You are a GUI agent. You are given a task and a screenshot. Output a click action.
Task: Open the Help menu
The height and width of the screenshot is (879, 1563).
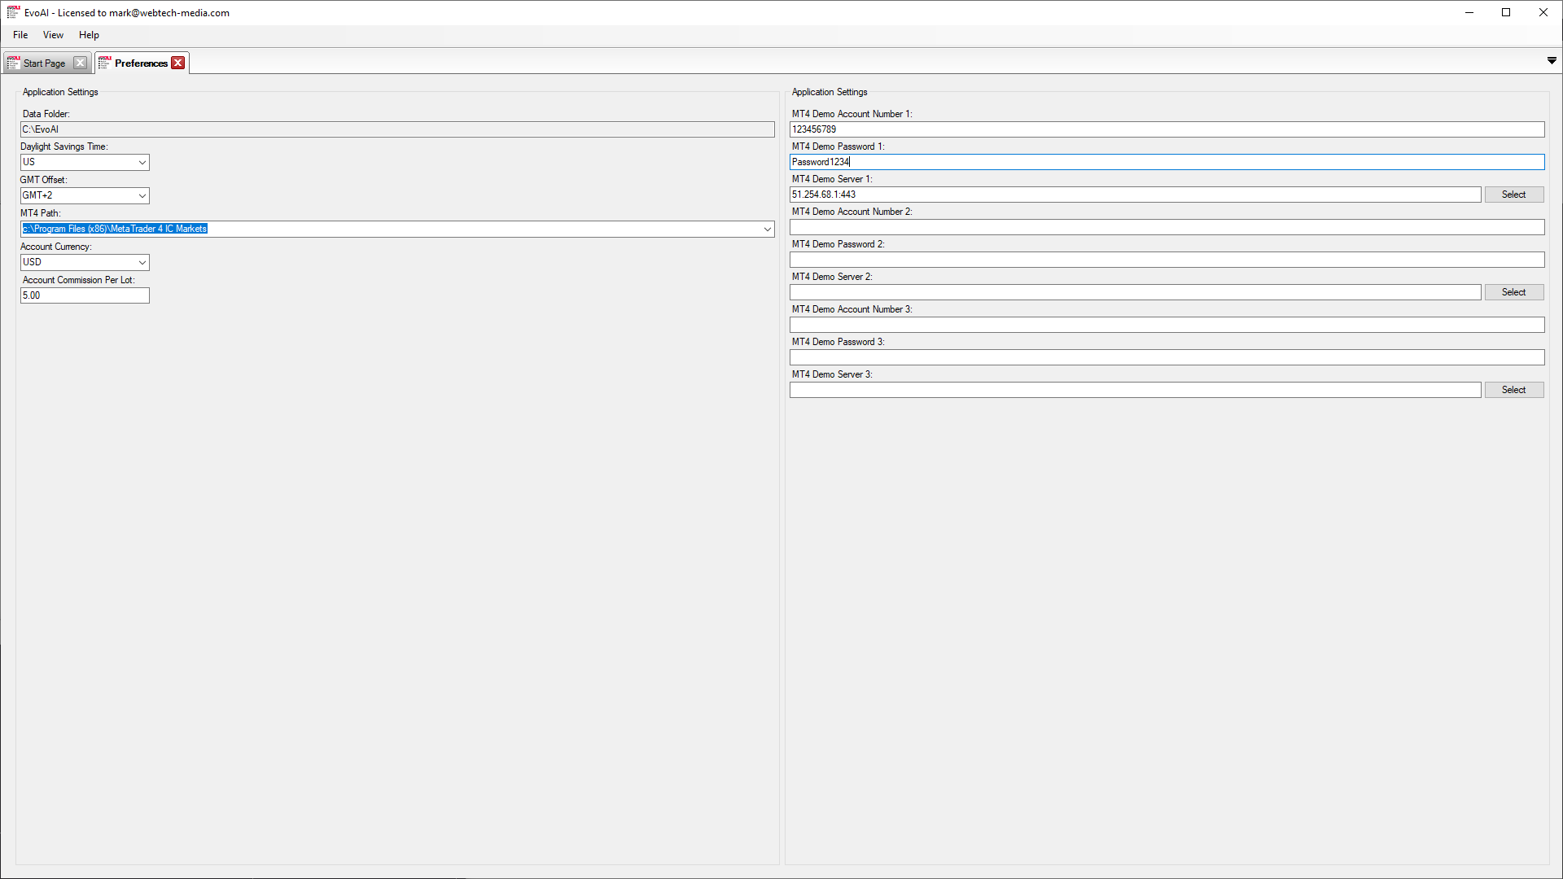(88, 34)
